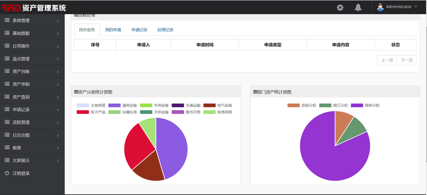
Task: Click the Administrator avatar icon
Action: 380,7
